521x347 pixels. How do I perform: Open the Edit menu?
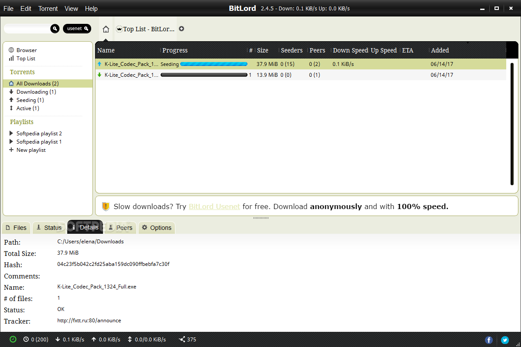[x=26, y=8]
